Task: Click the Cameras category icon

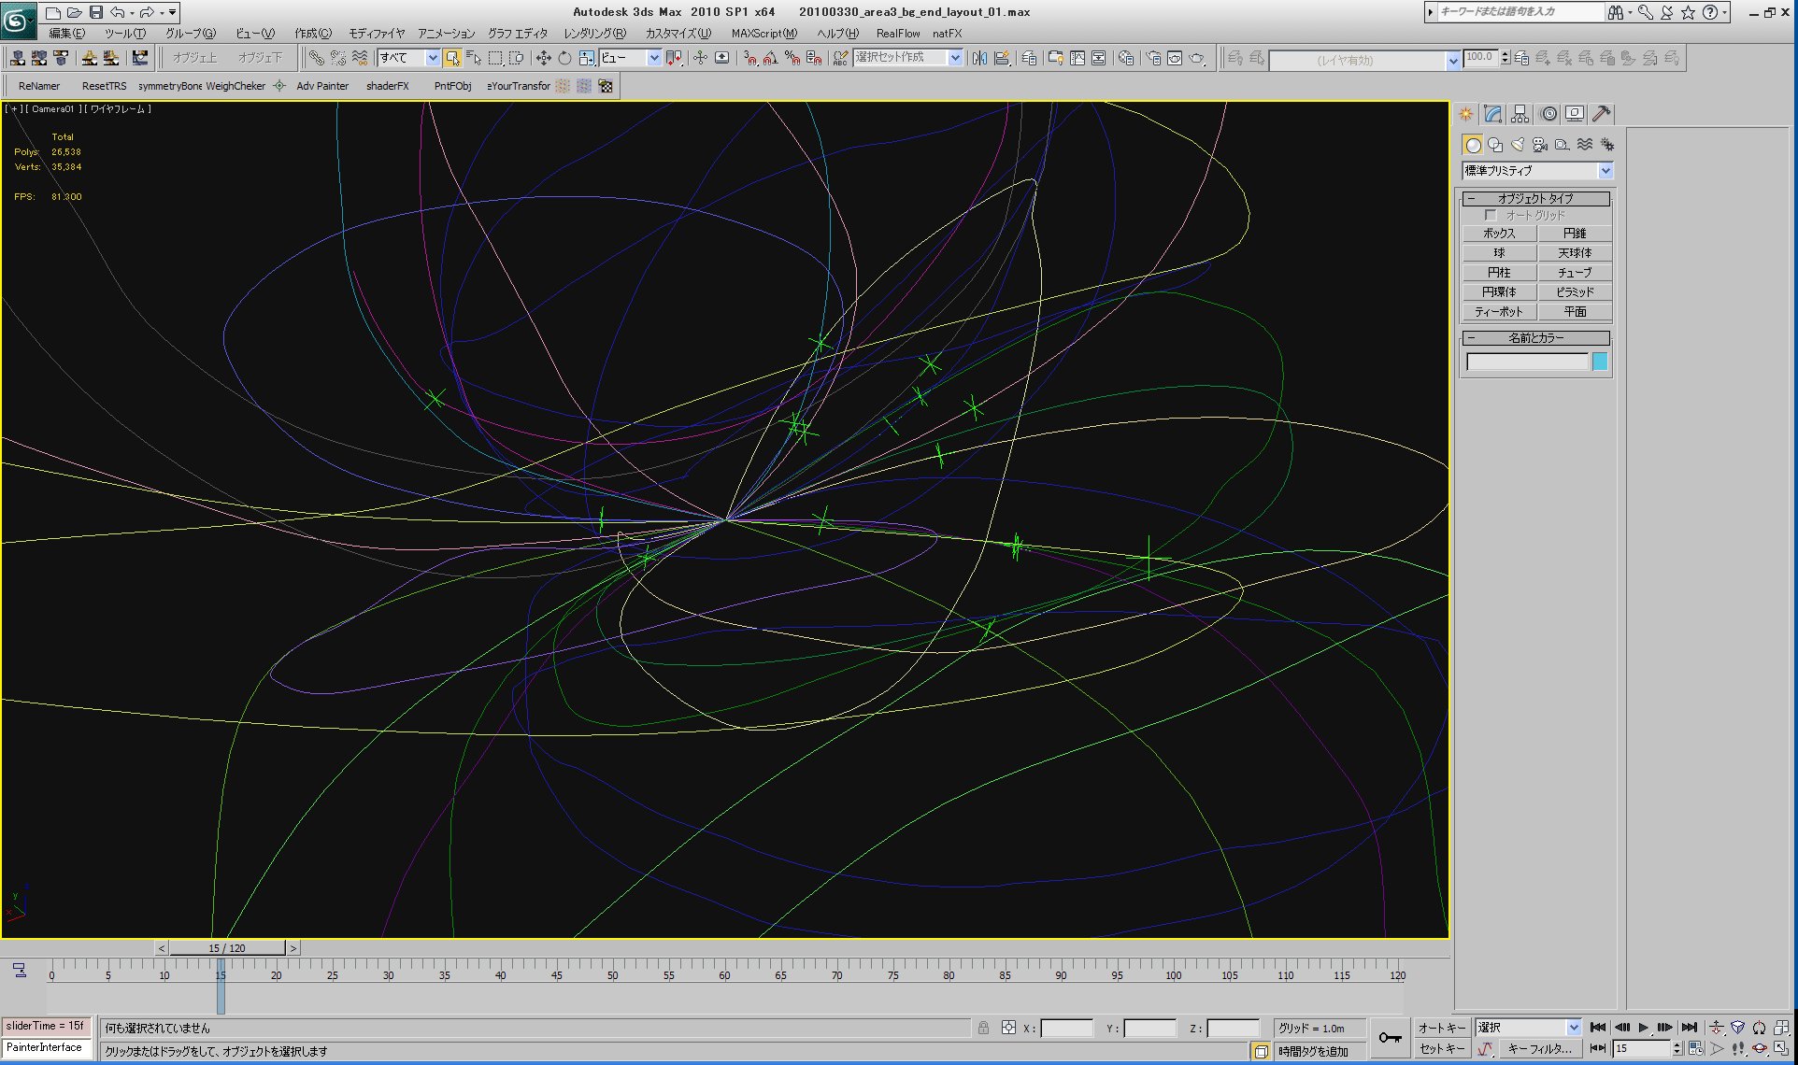Action: [1540, 145]
